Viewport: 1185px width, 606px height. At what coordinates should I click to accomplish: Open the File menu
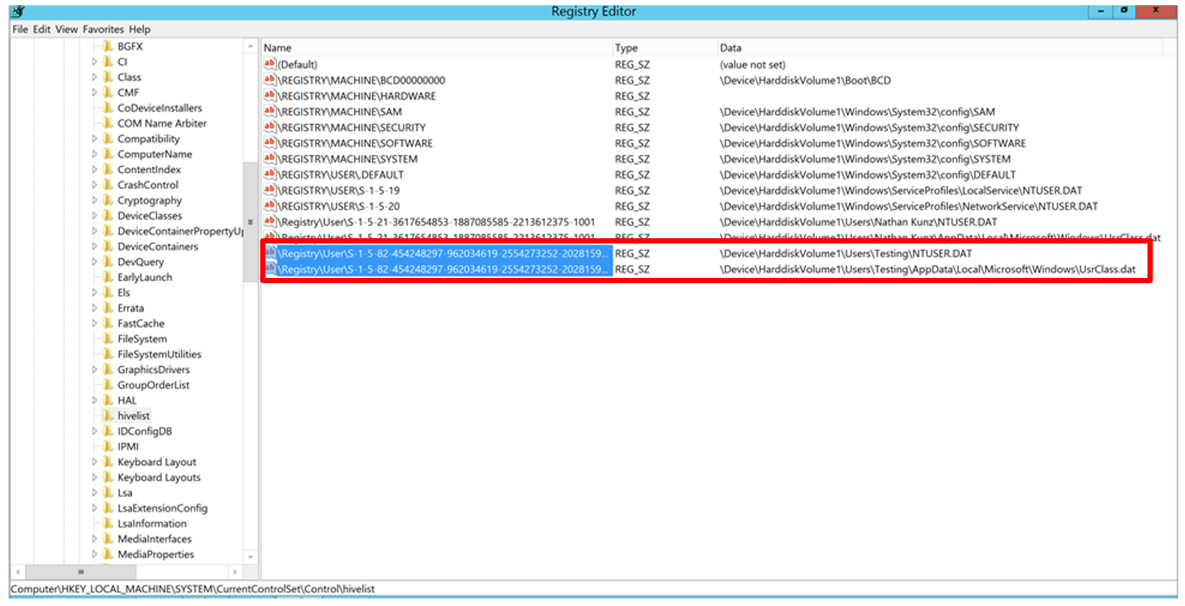(19, 29)
